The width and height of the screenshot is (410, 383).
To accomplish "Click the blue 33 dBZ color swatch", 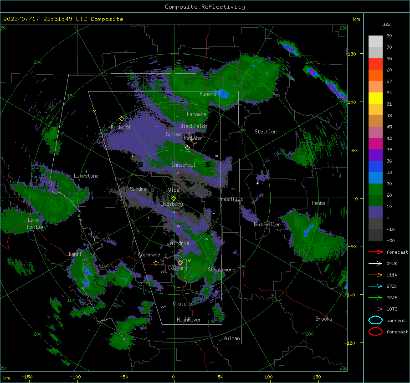I will pos(375,167).
